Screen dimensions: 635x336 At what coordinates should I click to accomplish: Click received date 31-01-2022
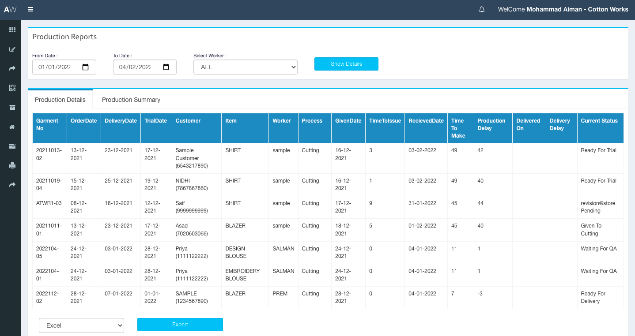pos(422,203)
